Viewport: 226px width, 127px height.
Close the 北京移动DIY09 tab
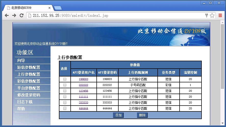(49, 8)
